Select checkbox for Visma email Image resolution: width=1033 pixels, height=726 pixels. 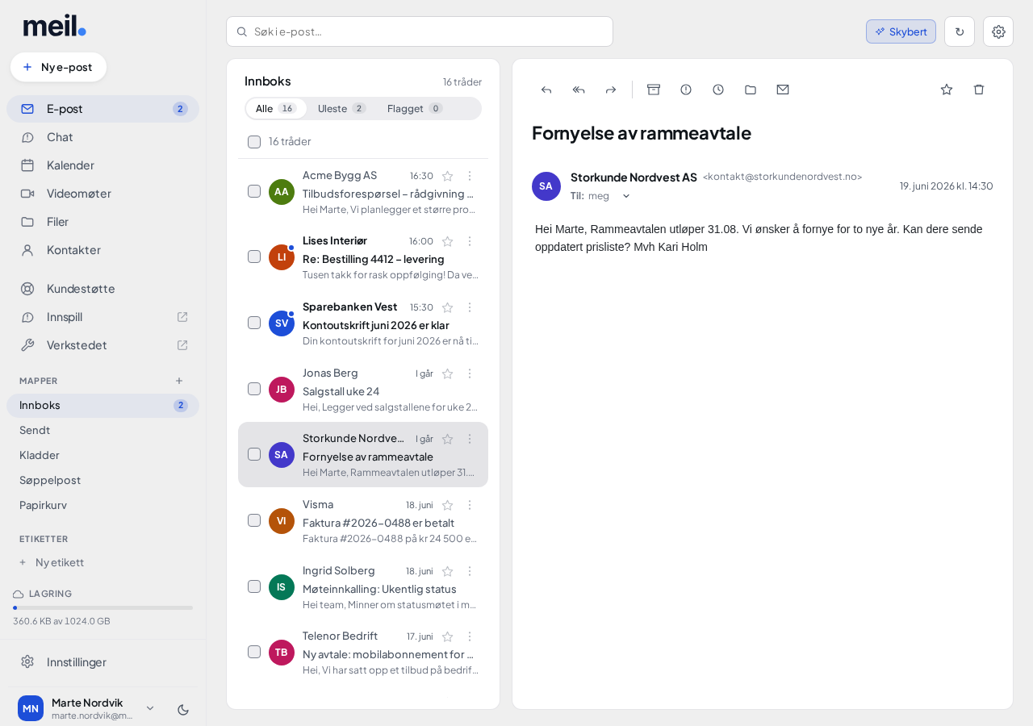(254, 520)
